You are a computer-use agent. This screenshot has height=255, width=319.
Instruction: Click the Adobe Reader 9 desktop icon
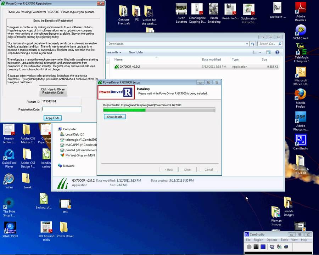point(301,12)
